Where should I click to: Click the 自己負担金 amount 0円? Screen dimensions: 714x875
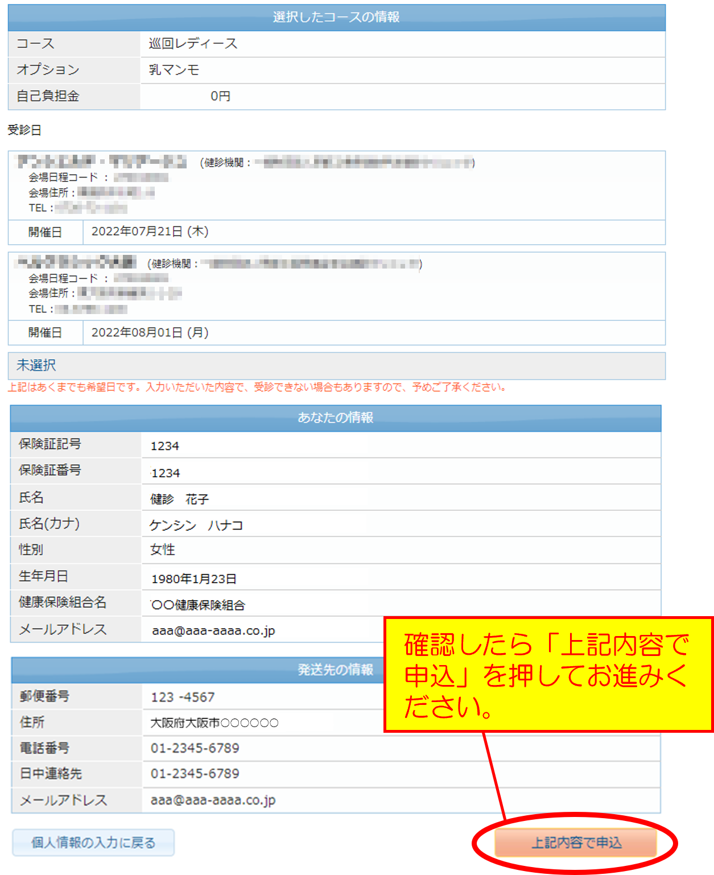[220, 96]
